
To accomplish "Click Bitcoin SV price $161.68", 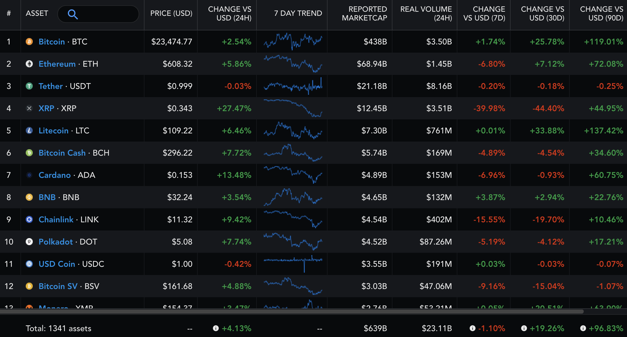I will point(178,286).
